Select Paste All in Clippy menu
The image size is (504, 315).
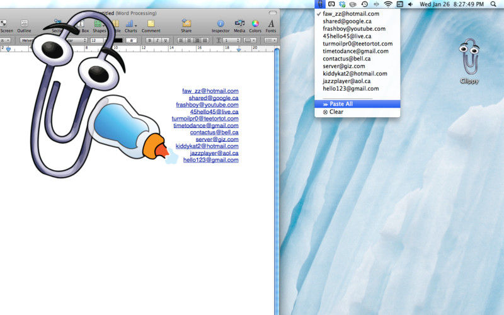357,104
